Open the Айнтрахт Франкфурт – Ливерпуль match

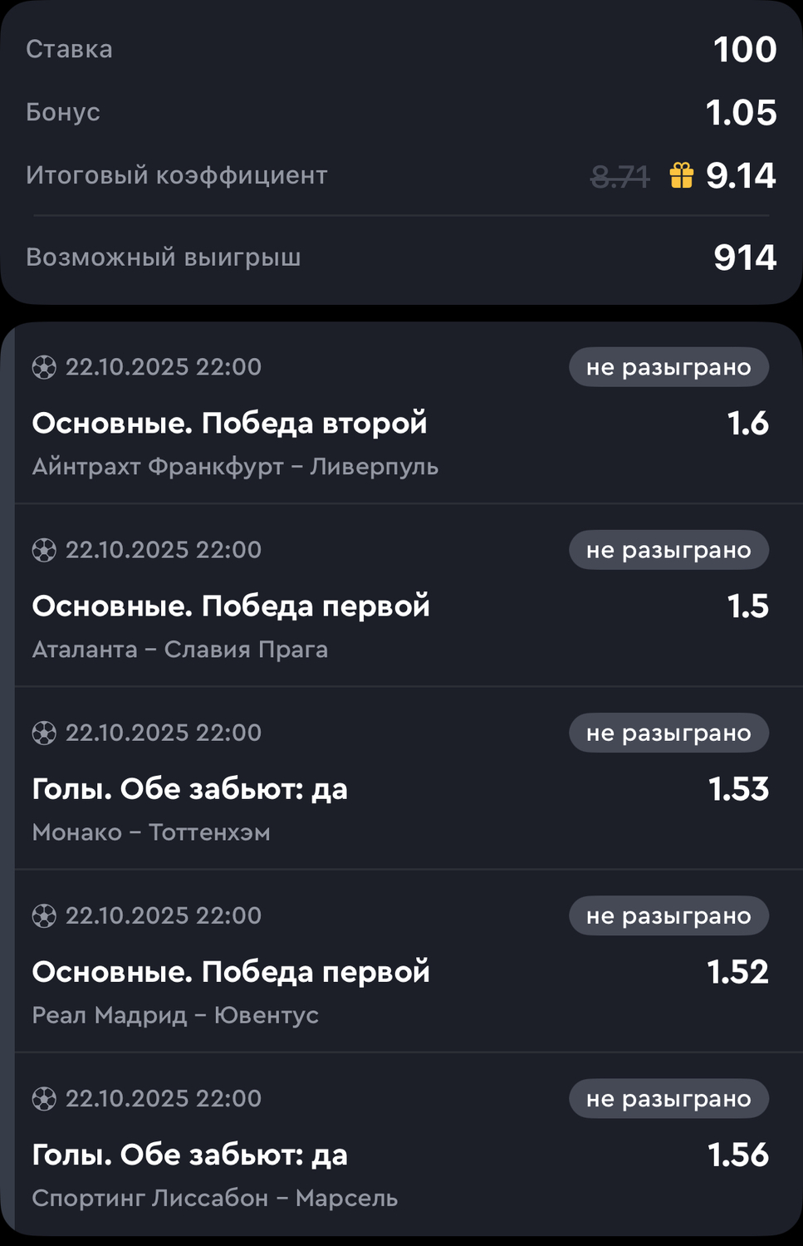tap(235, 467)
